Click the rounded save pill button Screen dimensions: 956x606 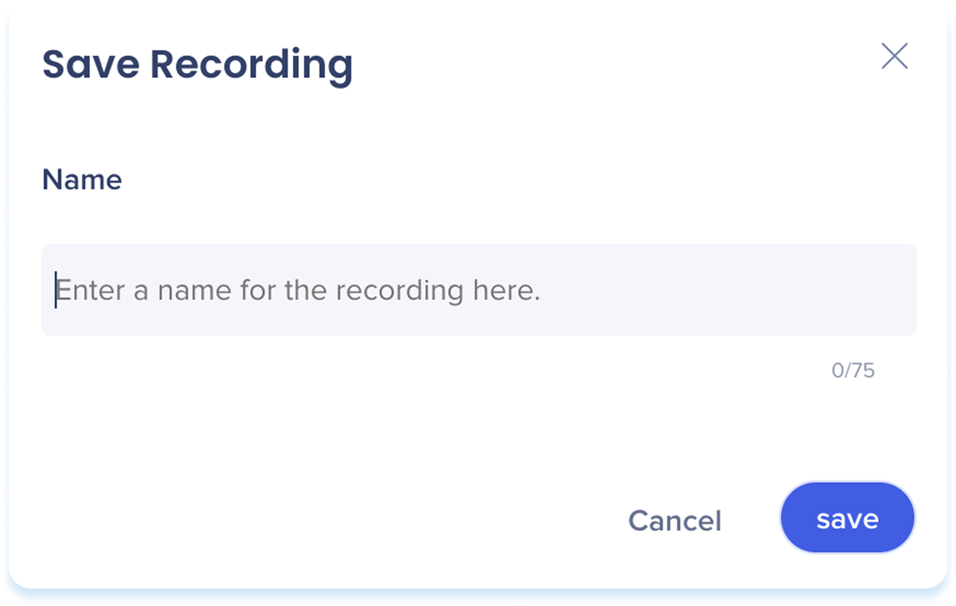[847, 518]
